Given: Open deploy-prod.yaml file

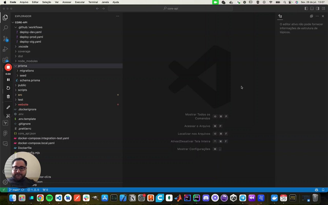Looking at the screenshot, I should [67, 37].
